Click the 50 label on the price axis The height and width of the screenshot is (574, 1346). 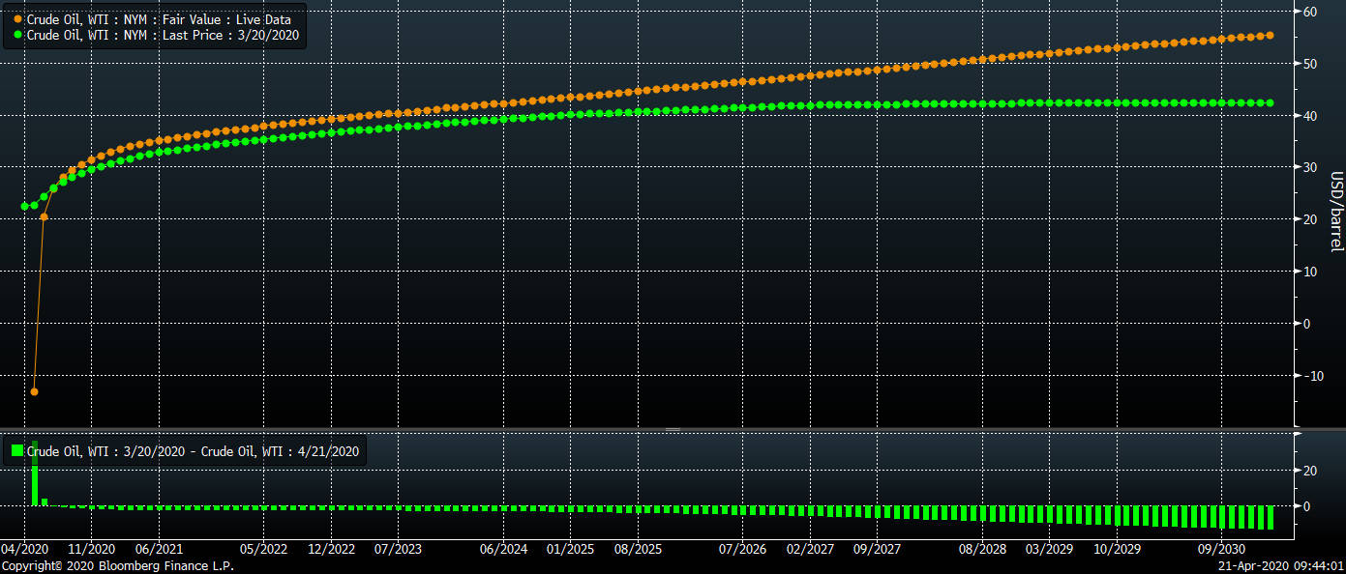pyautogui.click(x=1309, y=64)
